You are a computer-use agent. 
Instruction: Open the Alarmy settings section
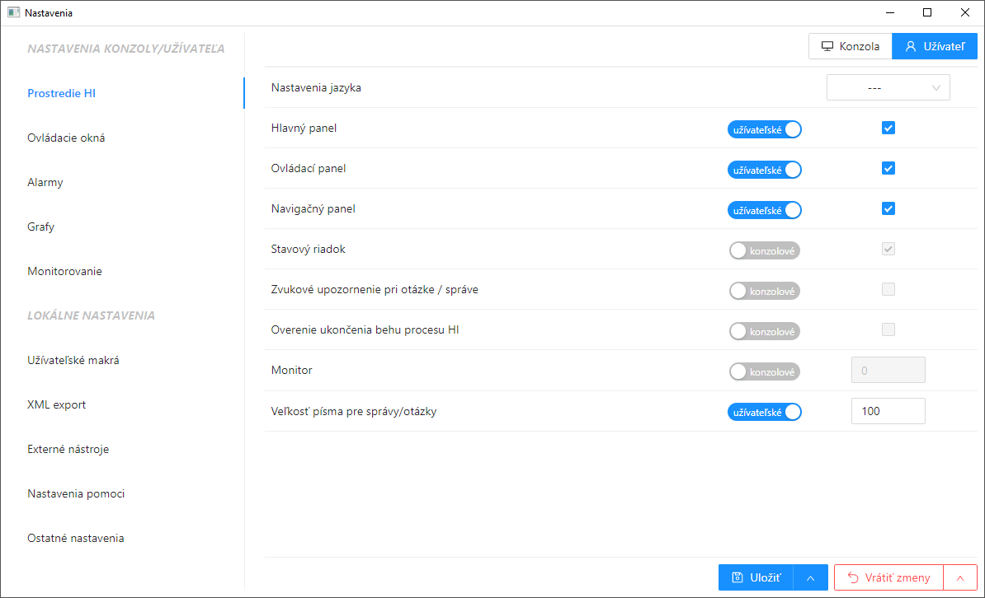45,183
